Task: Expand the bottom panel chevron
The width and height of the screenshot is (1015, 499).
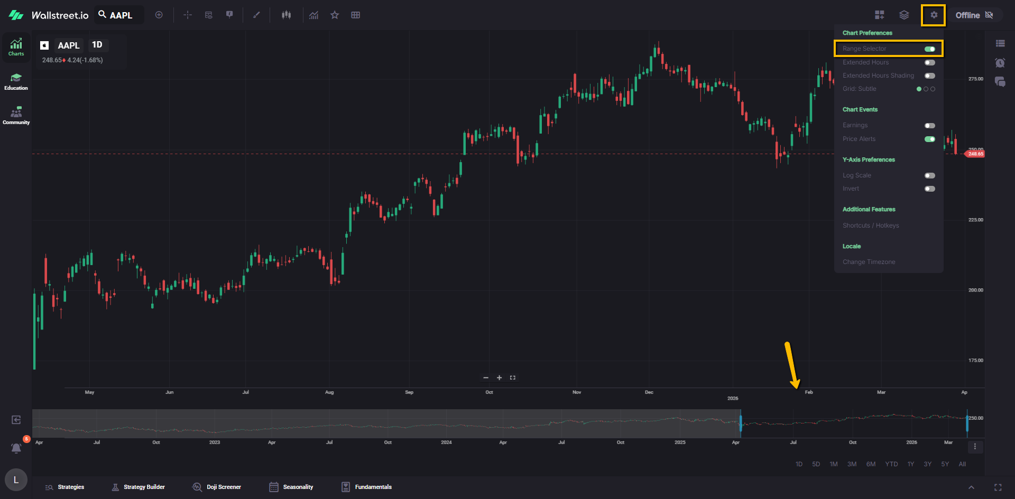Action: pos(971,487)
